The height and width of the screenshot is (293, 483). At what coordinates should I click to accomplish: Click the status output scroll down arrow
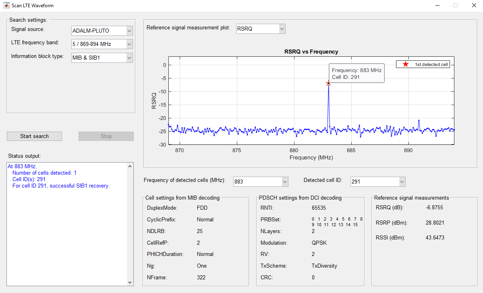pyautogui.click(x=130, y=282)
